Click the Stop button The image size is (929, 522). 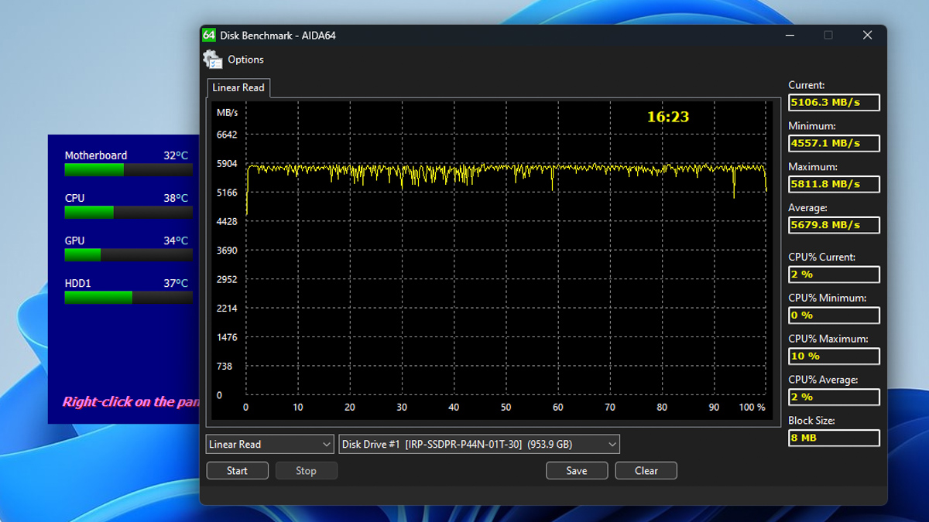[307, 470]
